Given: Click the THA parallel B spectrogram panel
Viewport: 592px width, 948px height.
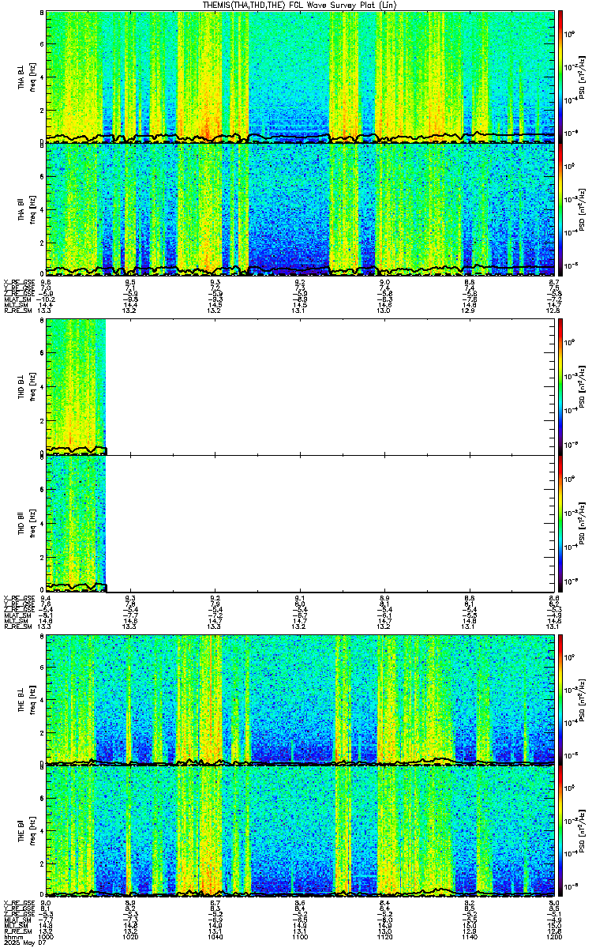Looking at the screenshot, I should point(300,209).
